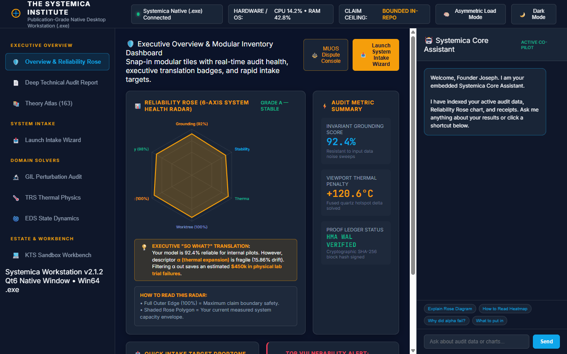Click the Systemica Native (.exe) Connected status
The image size is (567, 354).
[177, 14]
